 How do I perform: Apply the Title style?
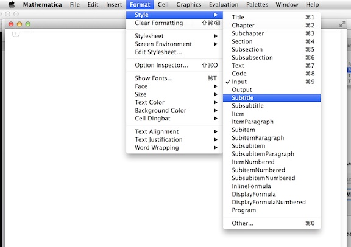[x=272, y=18]
